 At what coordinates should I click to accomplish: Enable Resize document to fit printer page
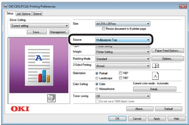coord(103,29)
